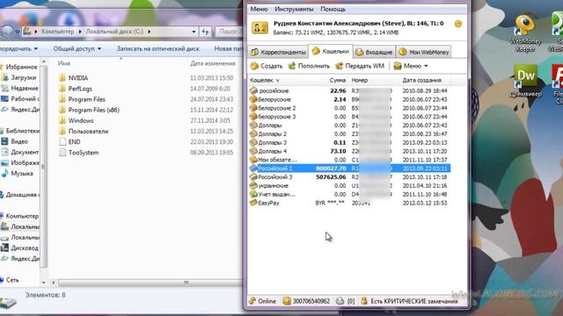Click the Explorer search field
Screen dimensions: 563x316
coord(229,32)
